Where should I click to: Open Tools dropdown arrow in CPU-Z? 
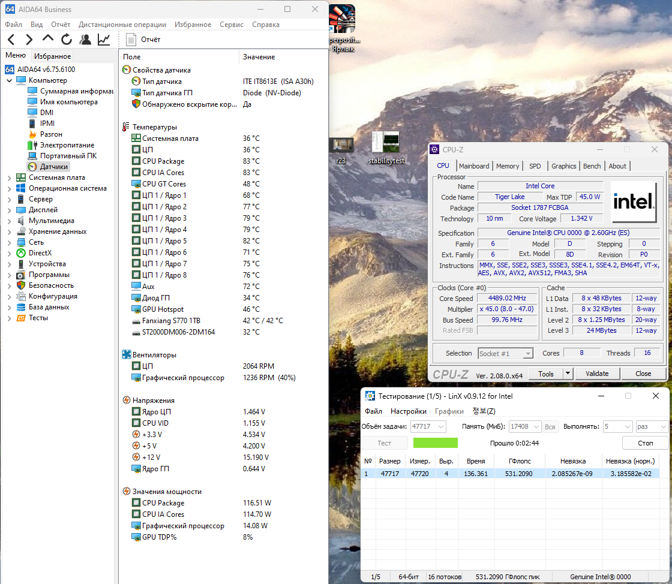pyautogui.click(x=568, y=374)
